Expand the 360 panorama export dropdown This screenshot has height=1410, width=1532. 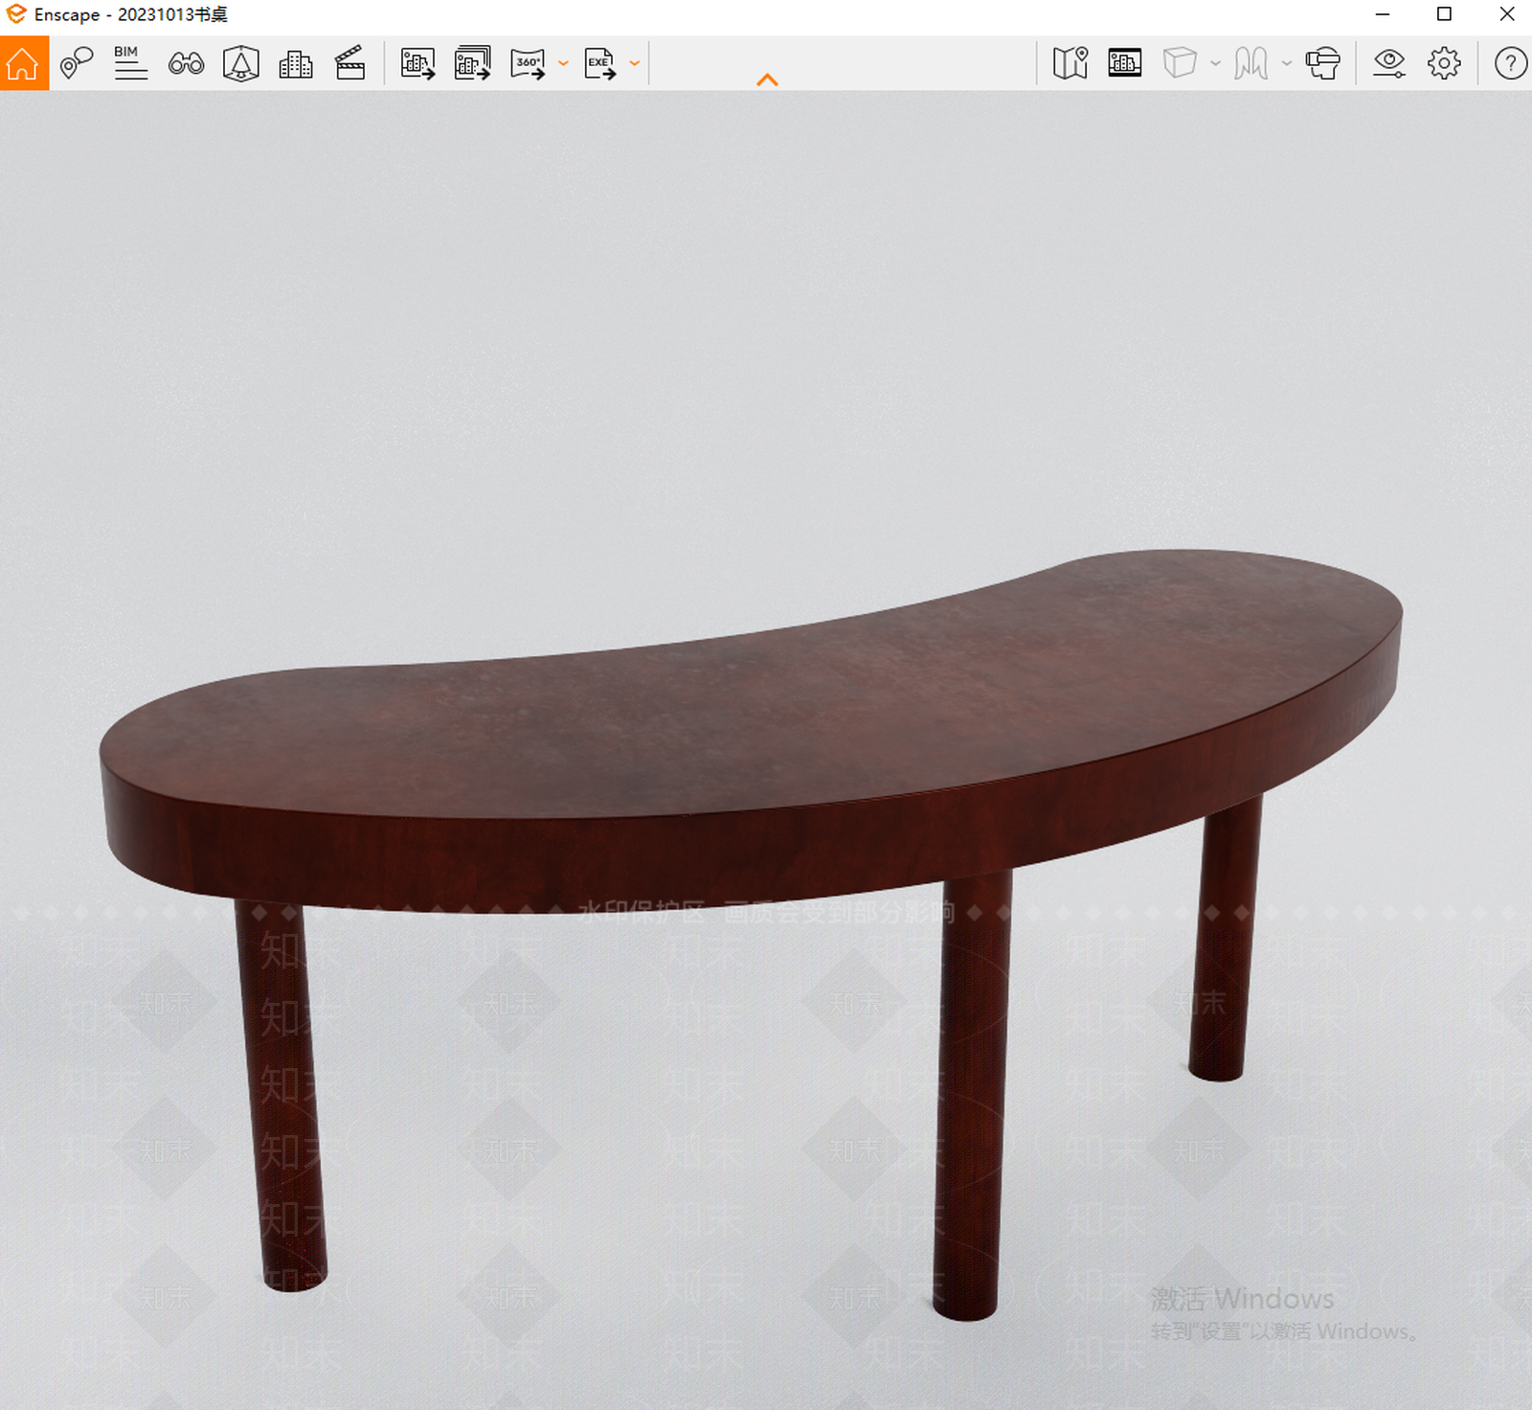point(563,63)
